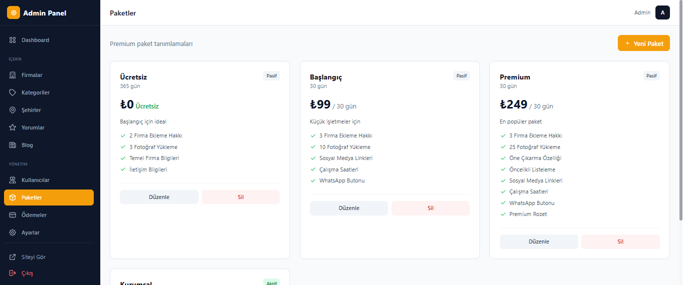Open the Blog newspaper icon
Image resolution: width=685 pixels, height=285 pixels.
pyautogui.click(x=13, y=145)
